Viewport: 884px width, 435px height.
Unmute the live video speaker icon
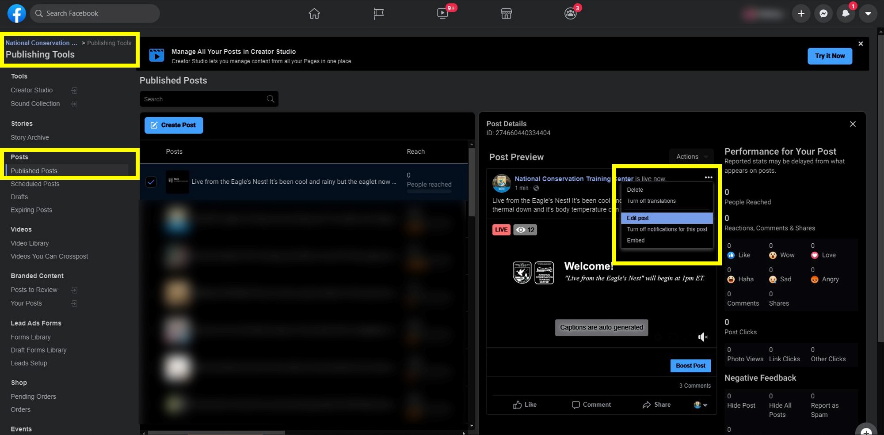tap(702, 337)
